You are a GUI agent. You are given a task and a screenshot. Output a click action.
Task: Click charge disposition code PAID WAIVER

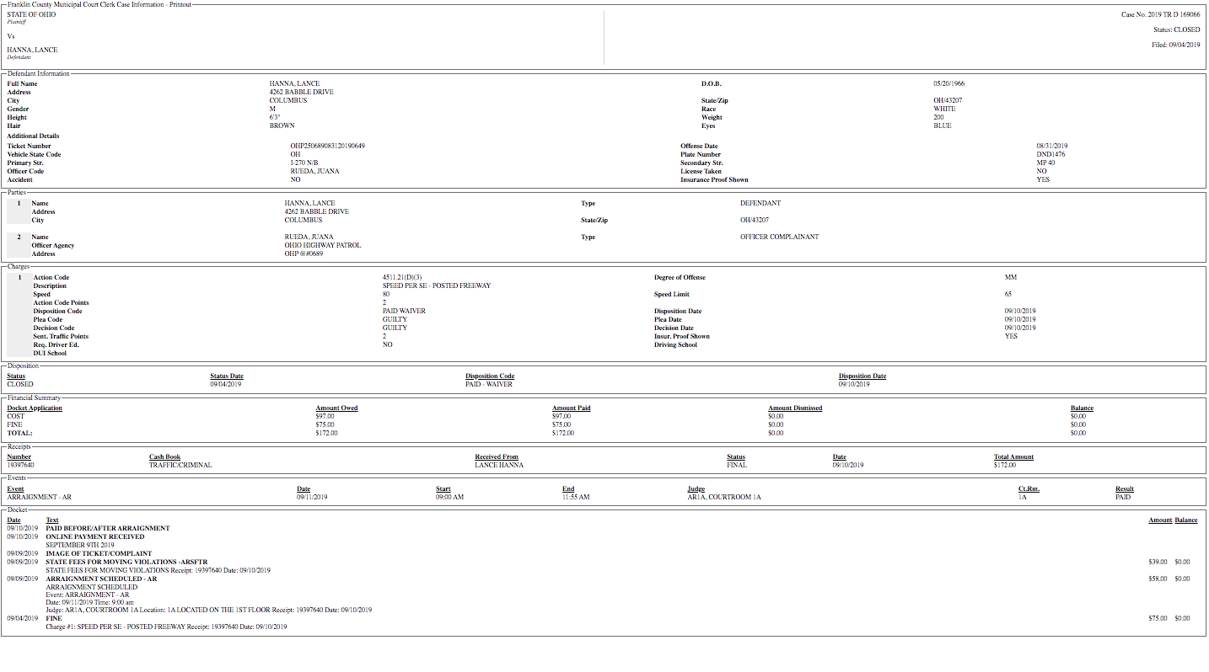point(404,311)
